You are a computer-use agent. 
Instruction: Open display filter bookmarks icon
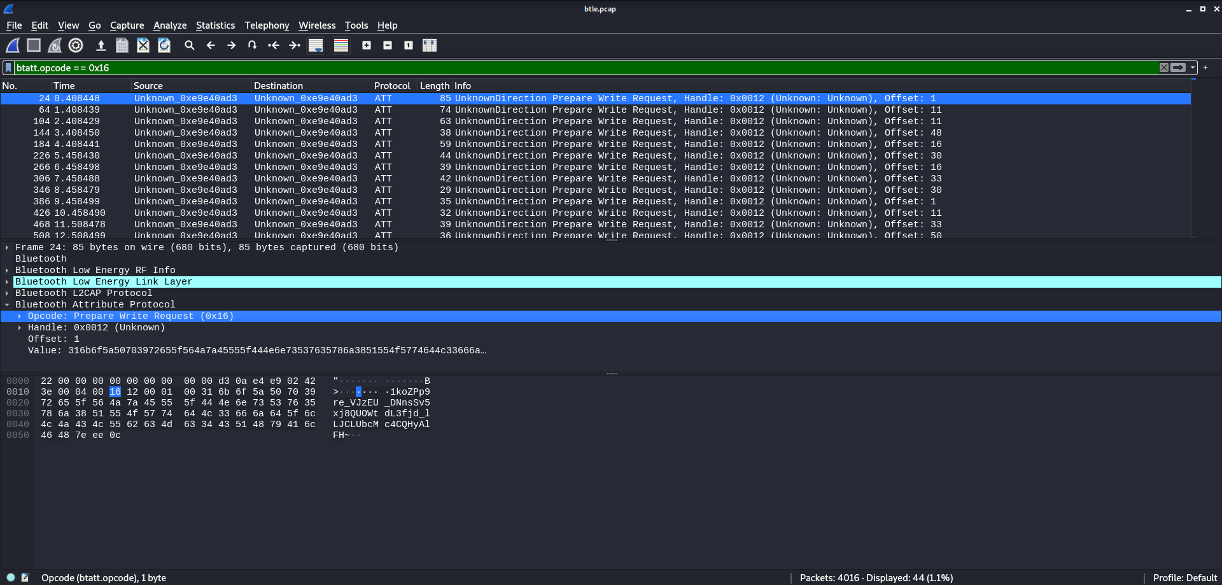8,67
